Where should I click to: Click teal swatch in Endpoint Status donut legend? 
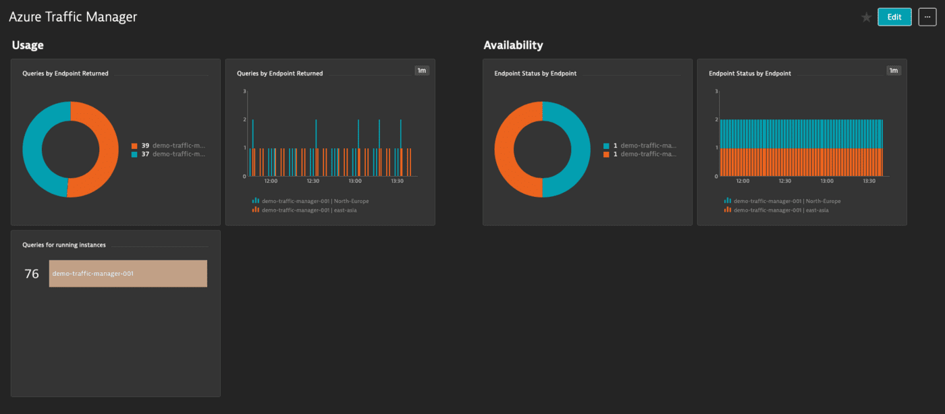(606, 146)
